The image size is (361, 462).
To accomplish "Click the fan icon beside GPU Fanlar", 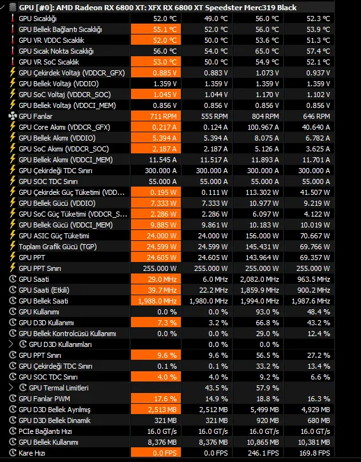I will click(x=12, y=116).
